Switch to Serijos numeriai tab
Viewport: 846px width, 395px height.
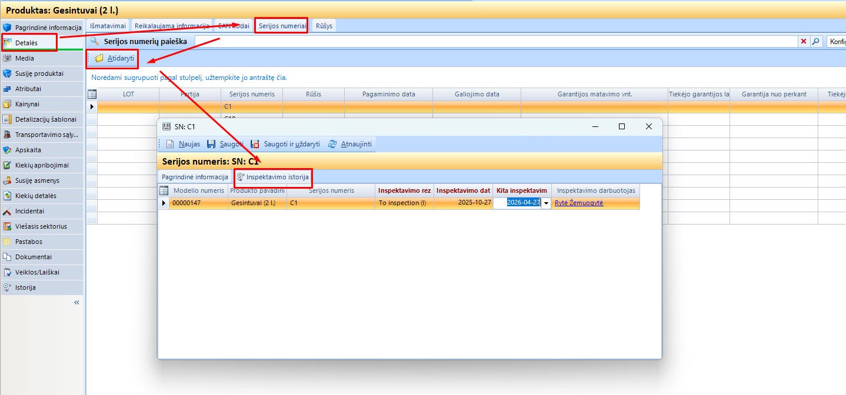281,26
